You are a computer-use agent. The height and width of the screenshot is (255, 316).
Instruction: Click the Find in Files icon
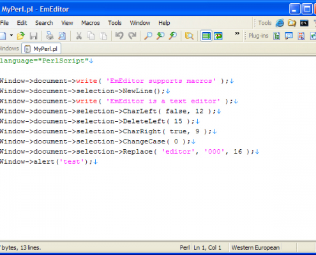tap(189, 36)
